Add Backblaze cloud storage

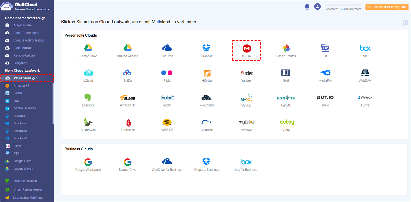click(129, 122)
